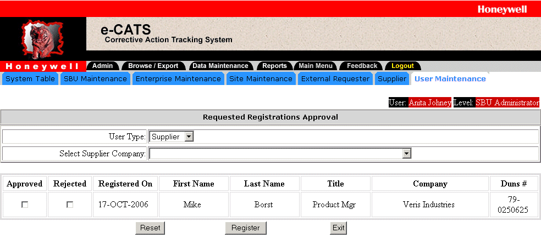Click the Honeywell logo at top right

click(x=503, y=9)
